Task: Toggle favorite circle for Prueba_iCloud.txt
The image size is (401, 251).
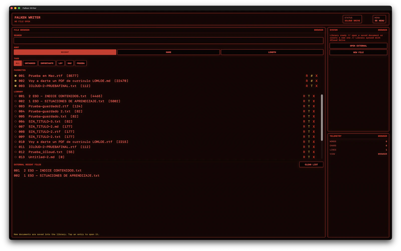Action: click(x=16, y=152)
